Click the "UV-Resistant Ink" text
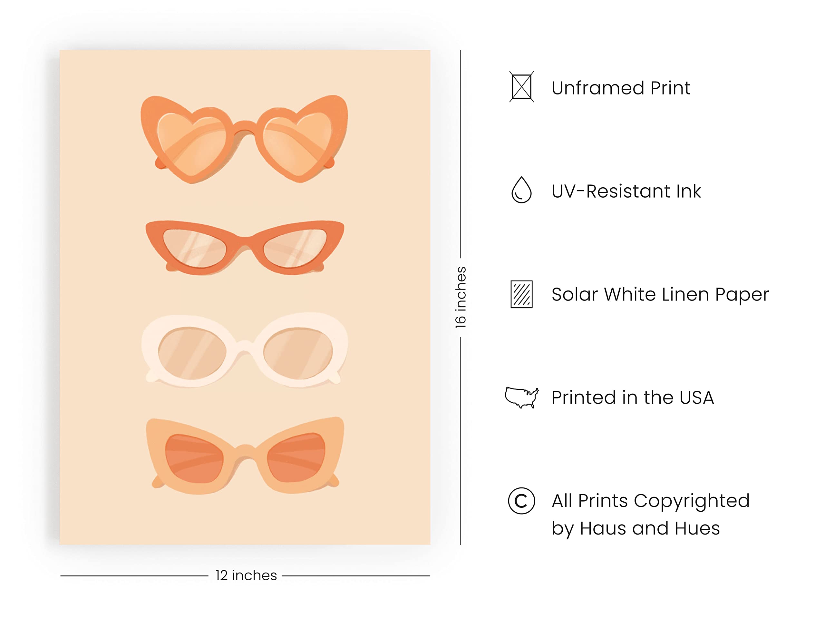 pos(626,191)
